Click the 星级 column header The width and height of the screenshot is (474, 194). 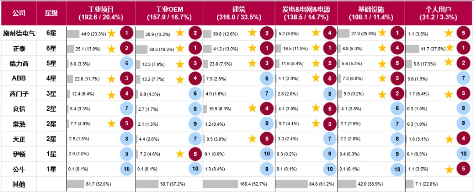[x=51, y=13]
